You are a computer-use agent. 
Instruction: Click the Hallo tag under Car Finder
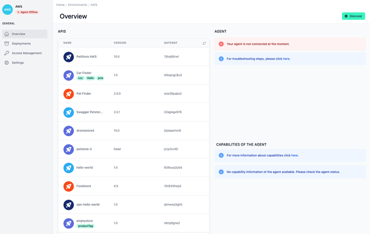coord(90,78)
